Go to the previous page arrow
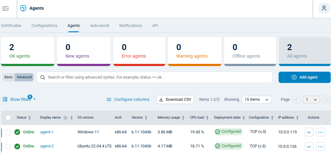Viewport: 331px width, 154px height. [x=296, y=100]
